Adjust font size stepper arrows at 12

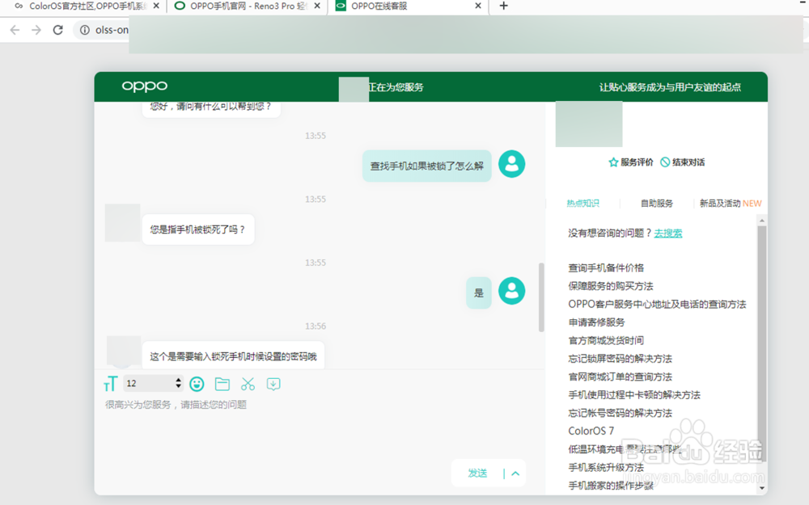(x=178, y=383)
